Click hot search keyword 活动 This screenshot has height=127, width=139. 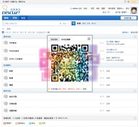84,23
